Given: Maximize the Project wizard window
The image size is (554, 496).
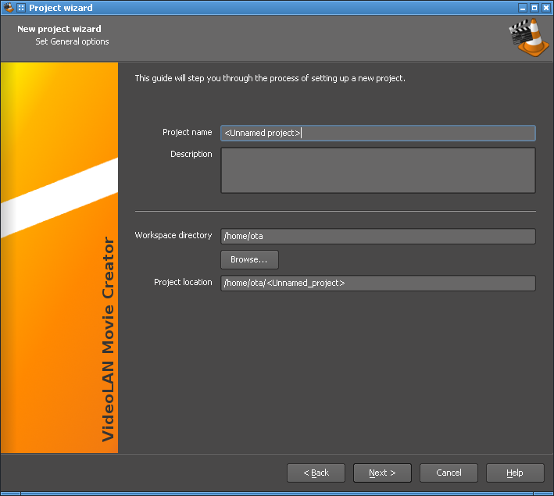Looking at the screenshot, I should tap(534, 8).
